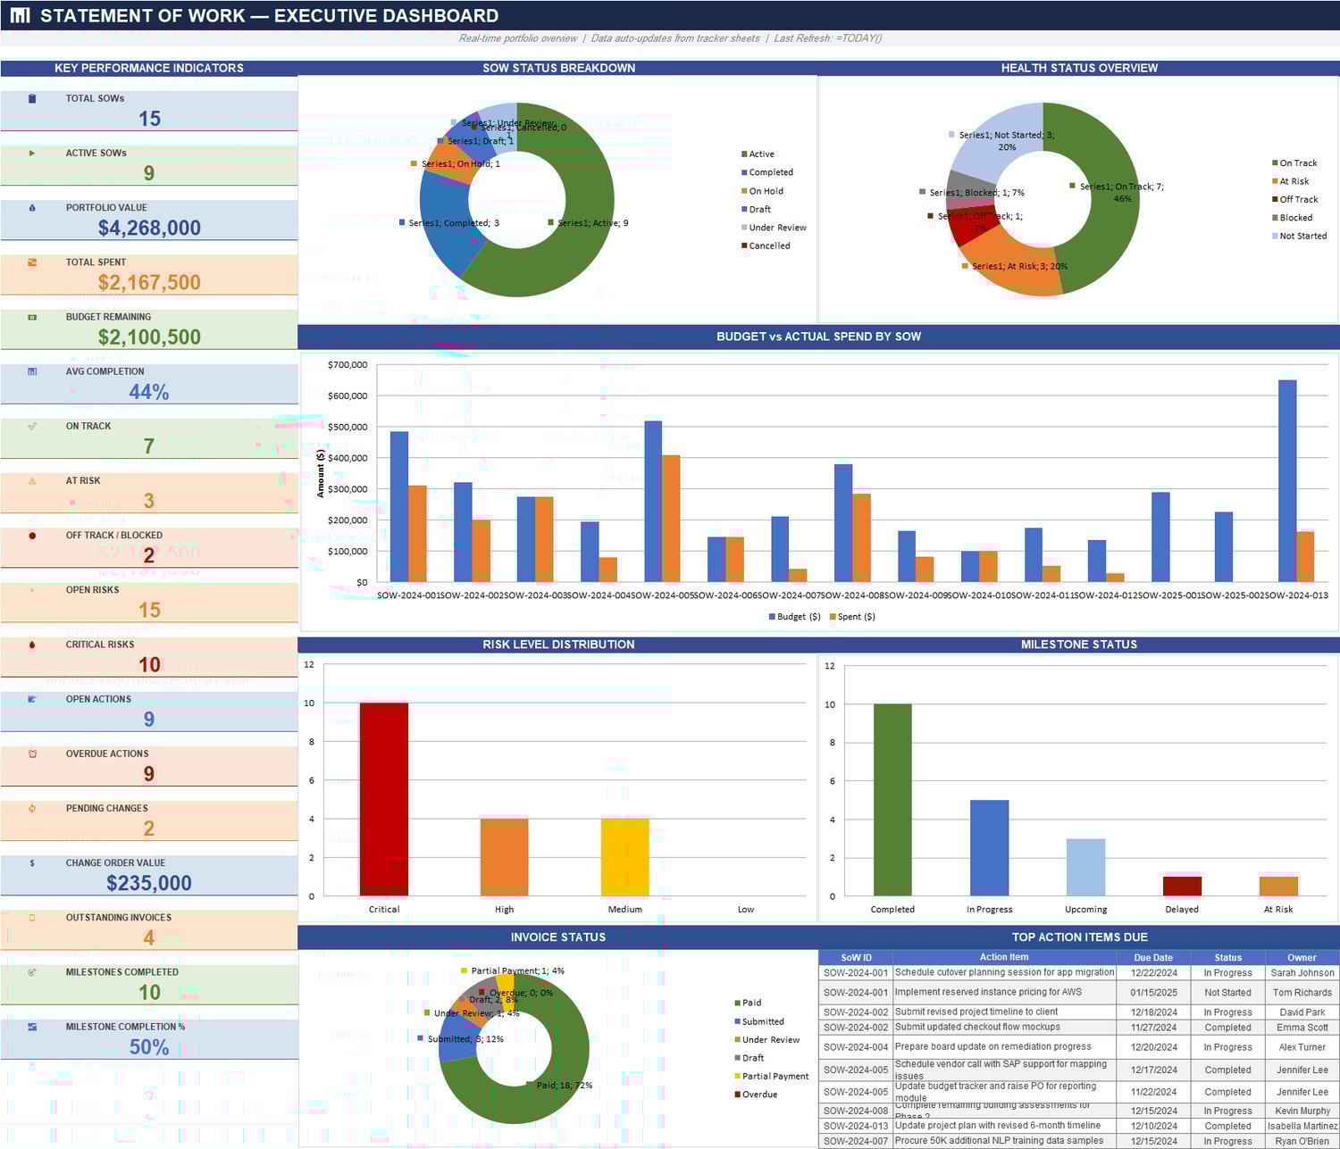
Task: Click the Overdue Actions alarm clock icon
Action: point(32,754)
